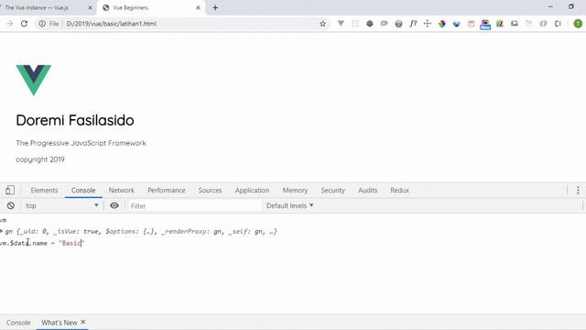Viewport: 586px width, 330px height.
Task: Click the Vue logo image
Action: [34, 80]
